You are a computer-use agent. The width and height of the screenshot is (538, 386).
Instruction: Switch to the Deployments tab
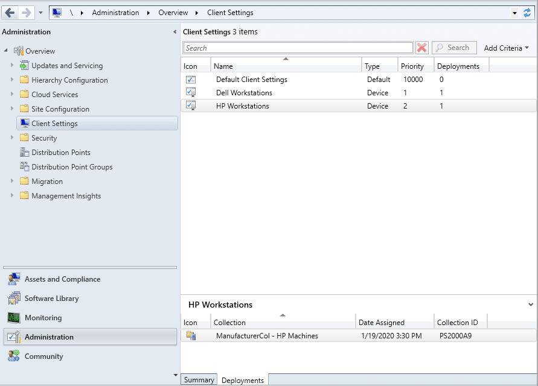[x=242, y=380]
